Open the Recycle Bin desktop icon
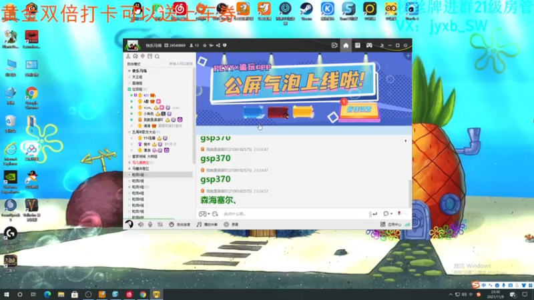The height and width of the screenshot is (300, 534). tap(10, 124)
